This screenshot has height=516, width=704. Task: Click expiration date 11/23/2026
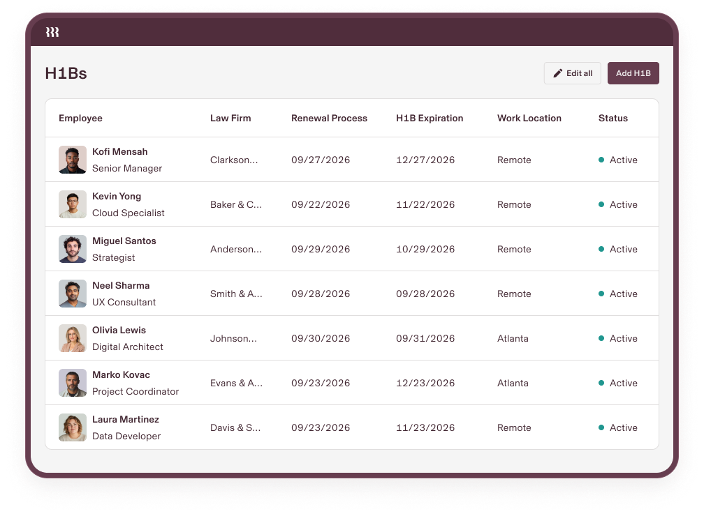(425, 427)
